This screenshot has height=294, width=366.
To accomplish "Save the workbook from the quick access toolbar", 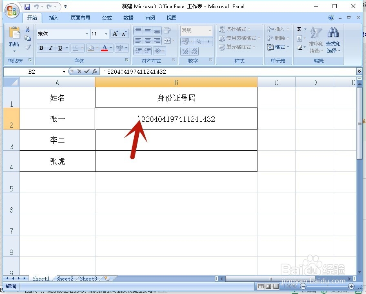I will pyautogui.click(x=27, y=7).
